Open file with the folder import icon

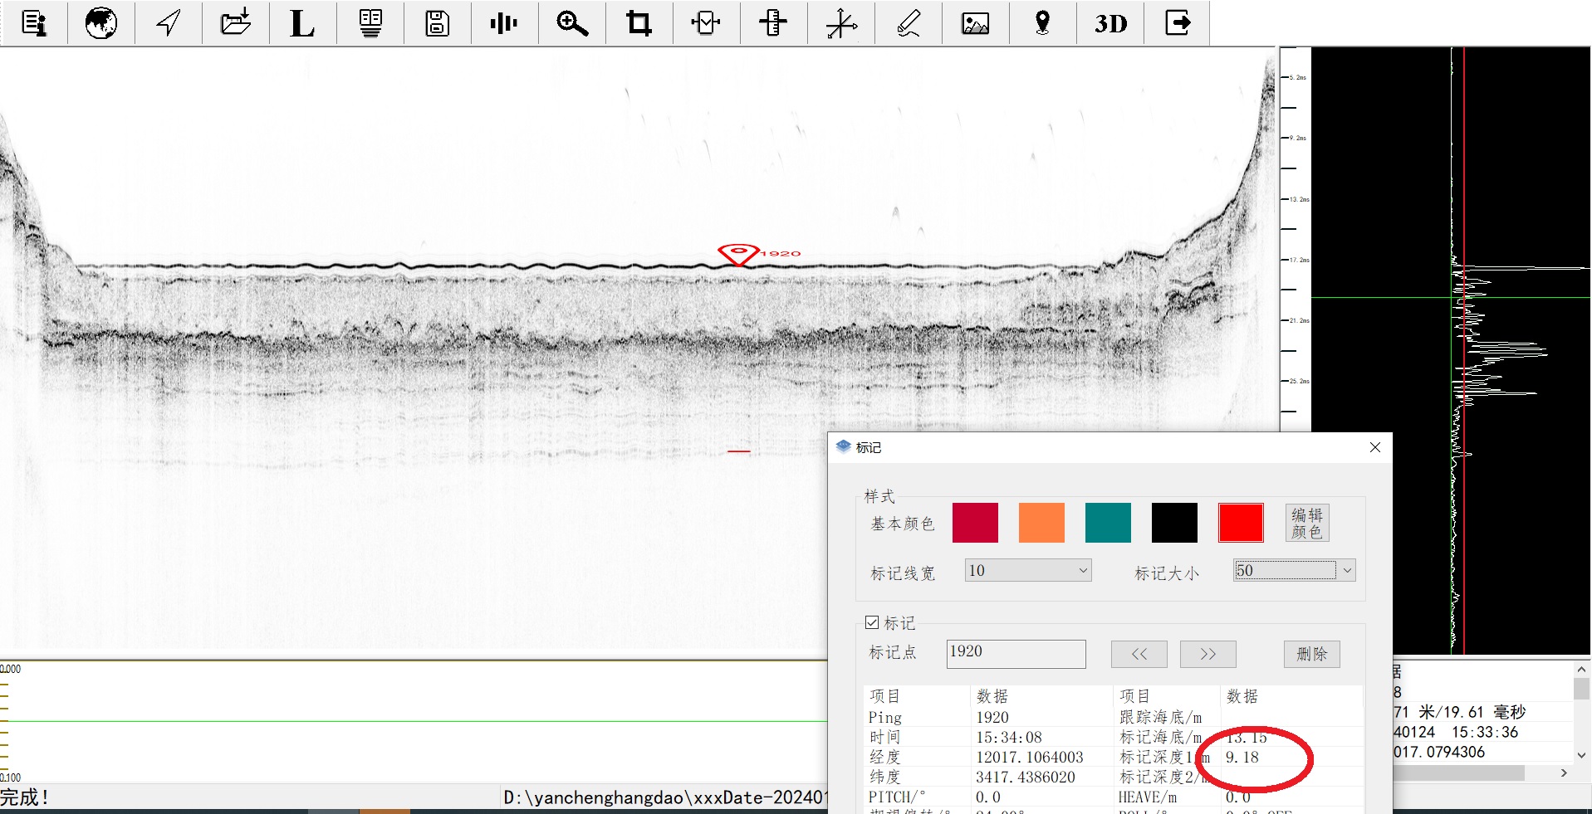pyautogui.click(x=235, y=23)
